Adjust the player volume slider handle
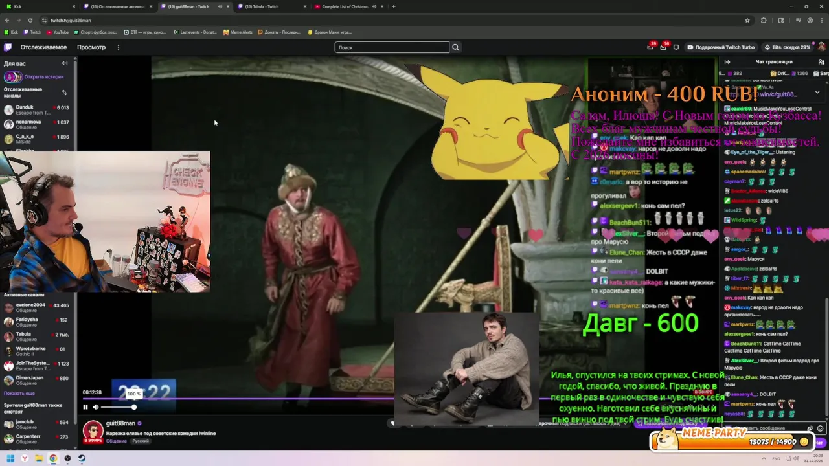Image resolution: width=829 pixels, height=466 pixels. [134, 407]
